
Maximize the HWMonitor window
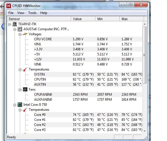point(131,4)
